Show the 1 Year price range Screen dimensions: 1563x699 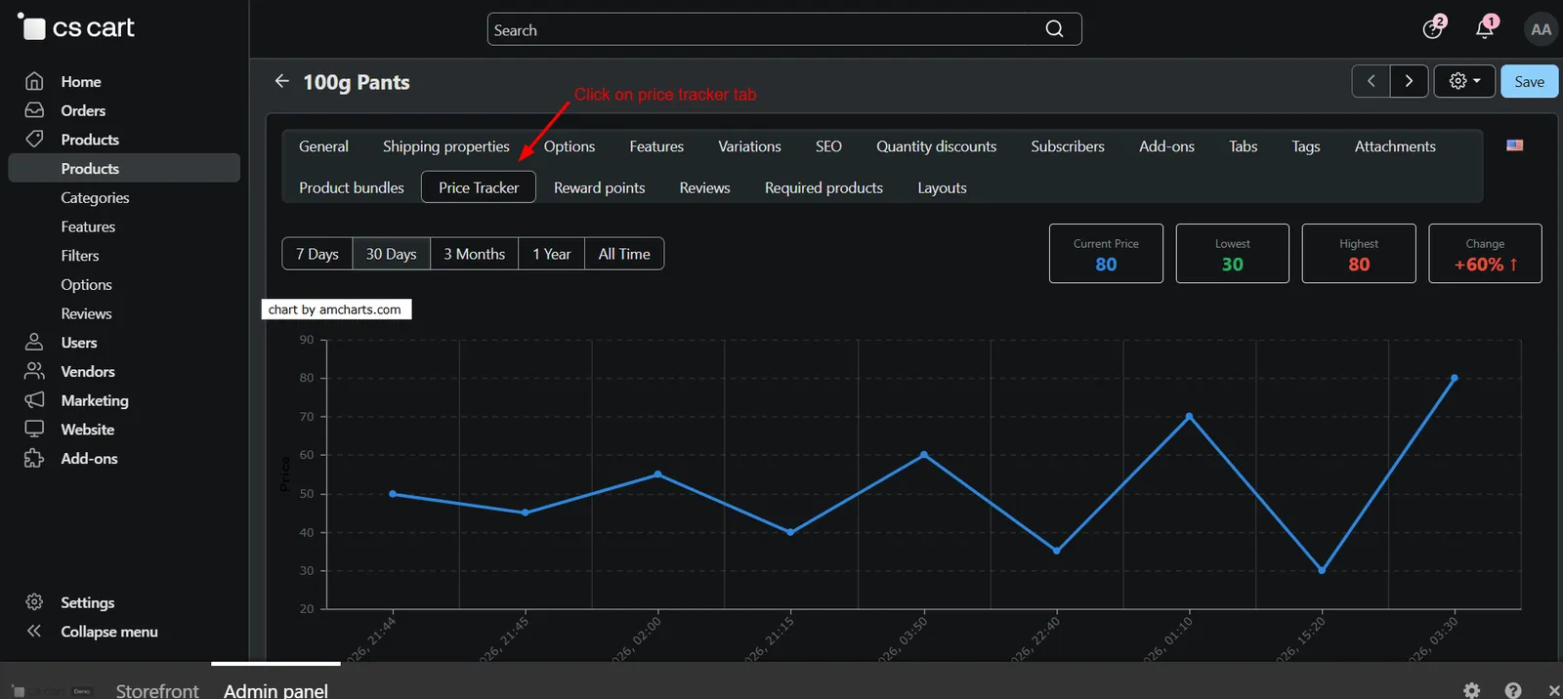point(551,254)
